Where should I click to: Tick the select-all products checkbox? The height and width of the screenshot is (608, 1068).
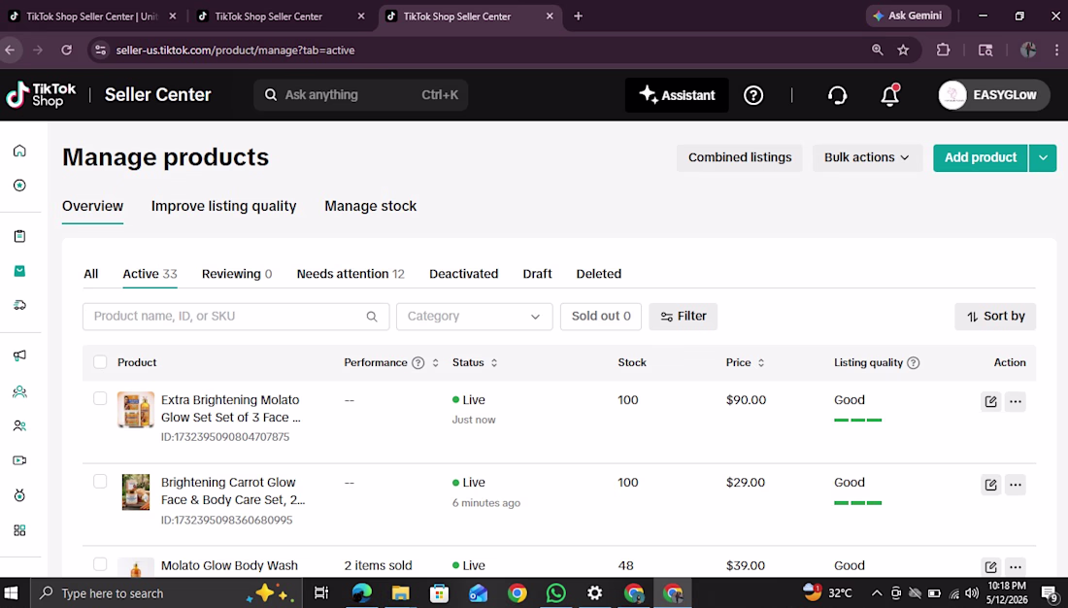tap(100, 362)
